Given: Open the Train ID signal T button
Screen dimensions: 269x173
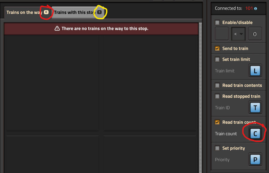Looking at the screenshot, I should point(255,108).
